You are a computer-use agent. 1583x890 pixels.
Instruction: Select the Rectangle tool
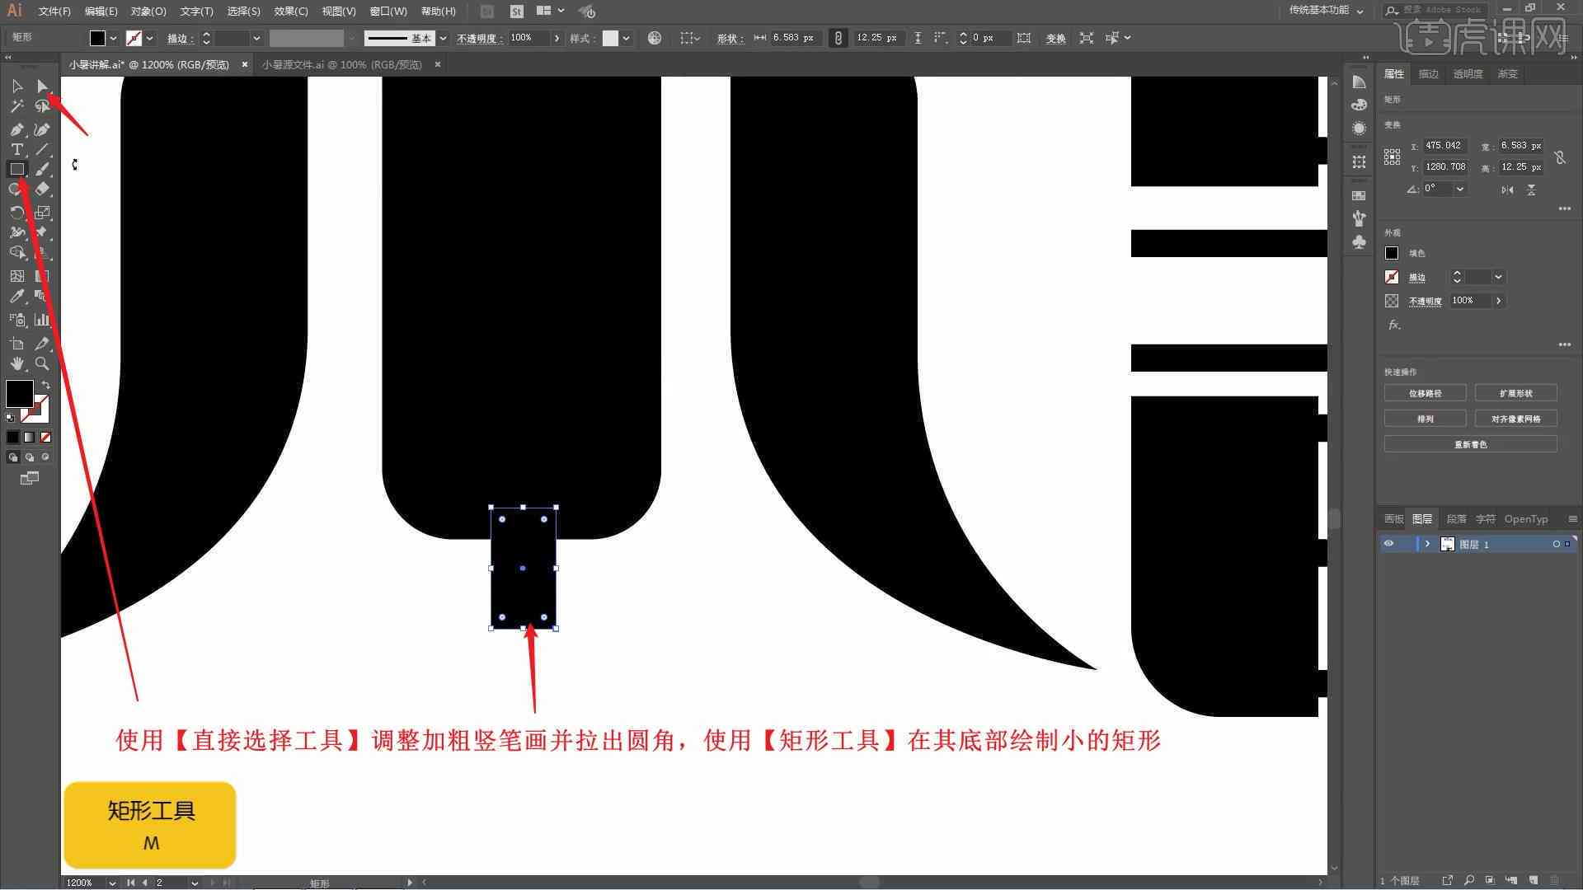(16, 168)
